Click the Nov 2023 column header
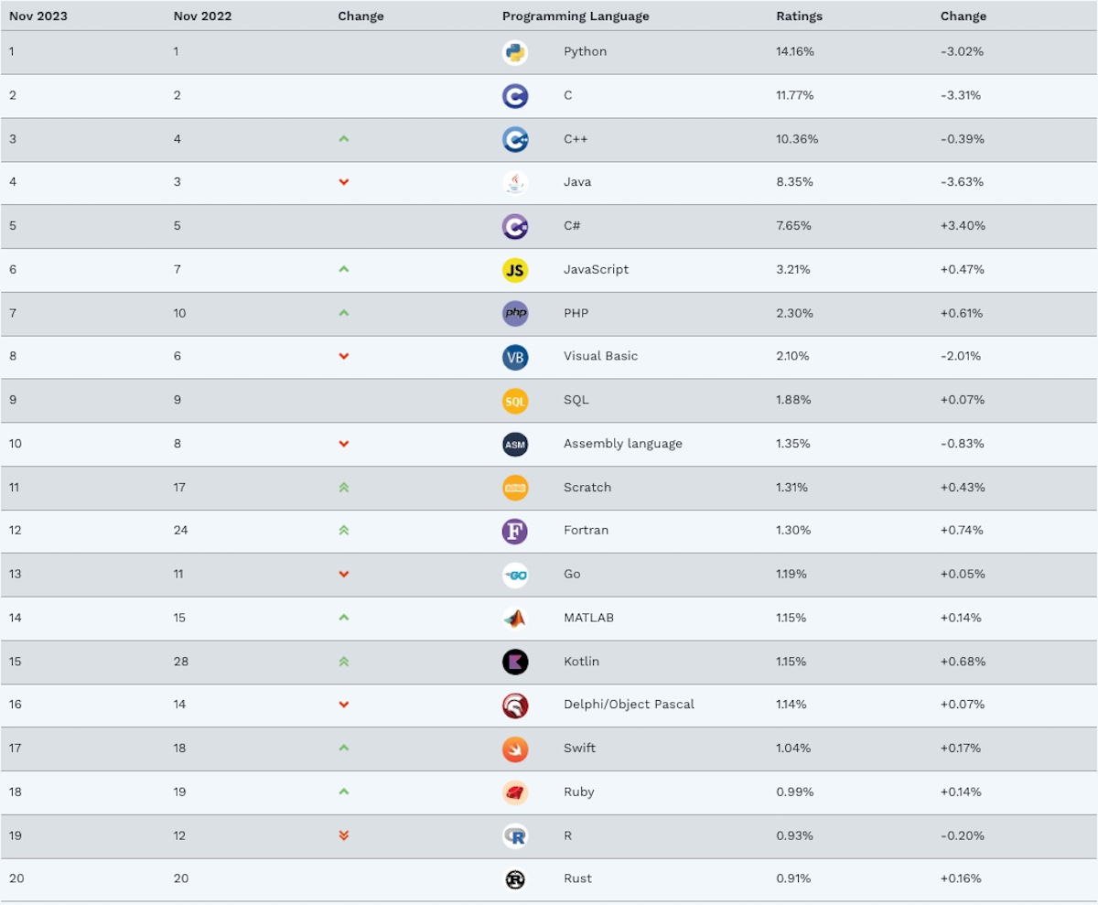Image resolution: width=1098 pixels, height=905 pixels. click(x=38, y=16)
